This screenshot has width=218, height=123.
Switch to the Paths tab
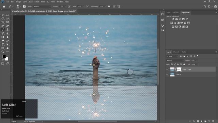[x=184, y=52]
